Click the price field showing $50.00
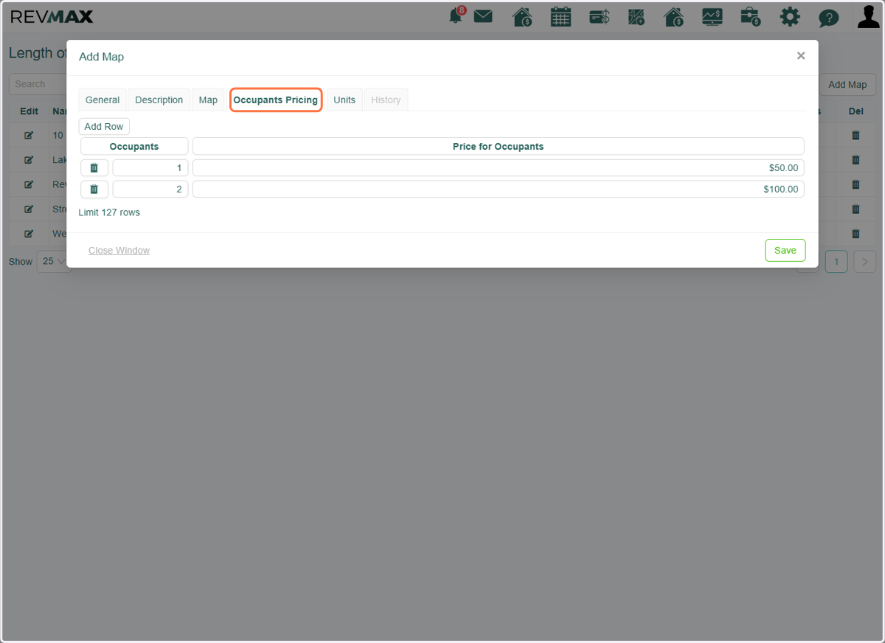Screen dimensions: 885x643 click(x=499, y=168)
